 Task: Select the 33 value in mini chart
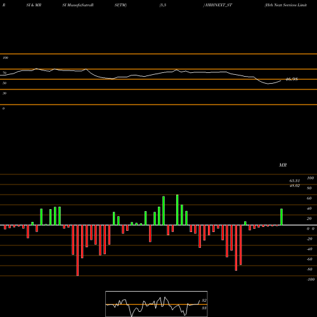(x=204, y=308)
